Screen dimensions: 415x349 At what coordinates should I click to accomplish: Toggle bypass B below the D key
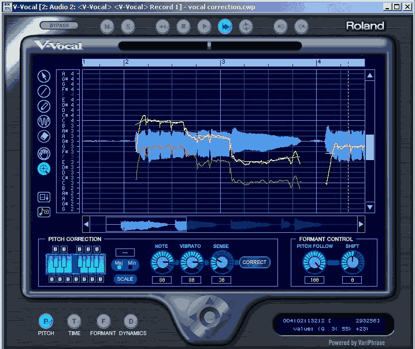click(x=60, y=279)
